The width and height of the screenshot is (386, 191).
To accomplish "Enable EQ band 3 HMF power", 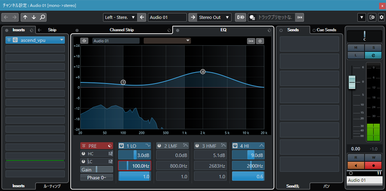I will pos(197,146).
